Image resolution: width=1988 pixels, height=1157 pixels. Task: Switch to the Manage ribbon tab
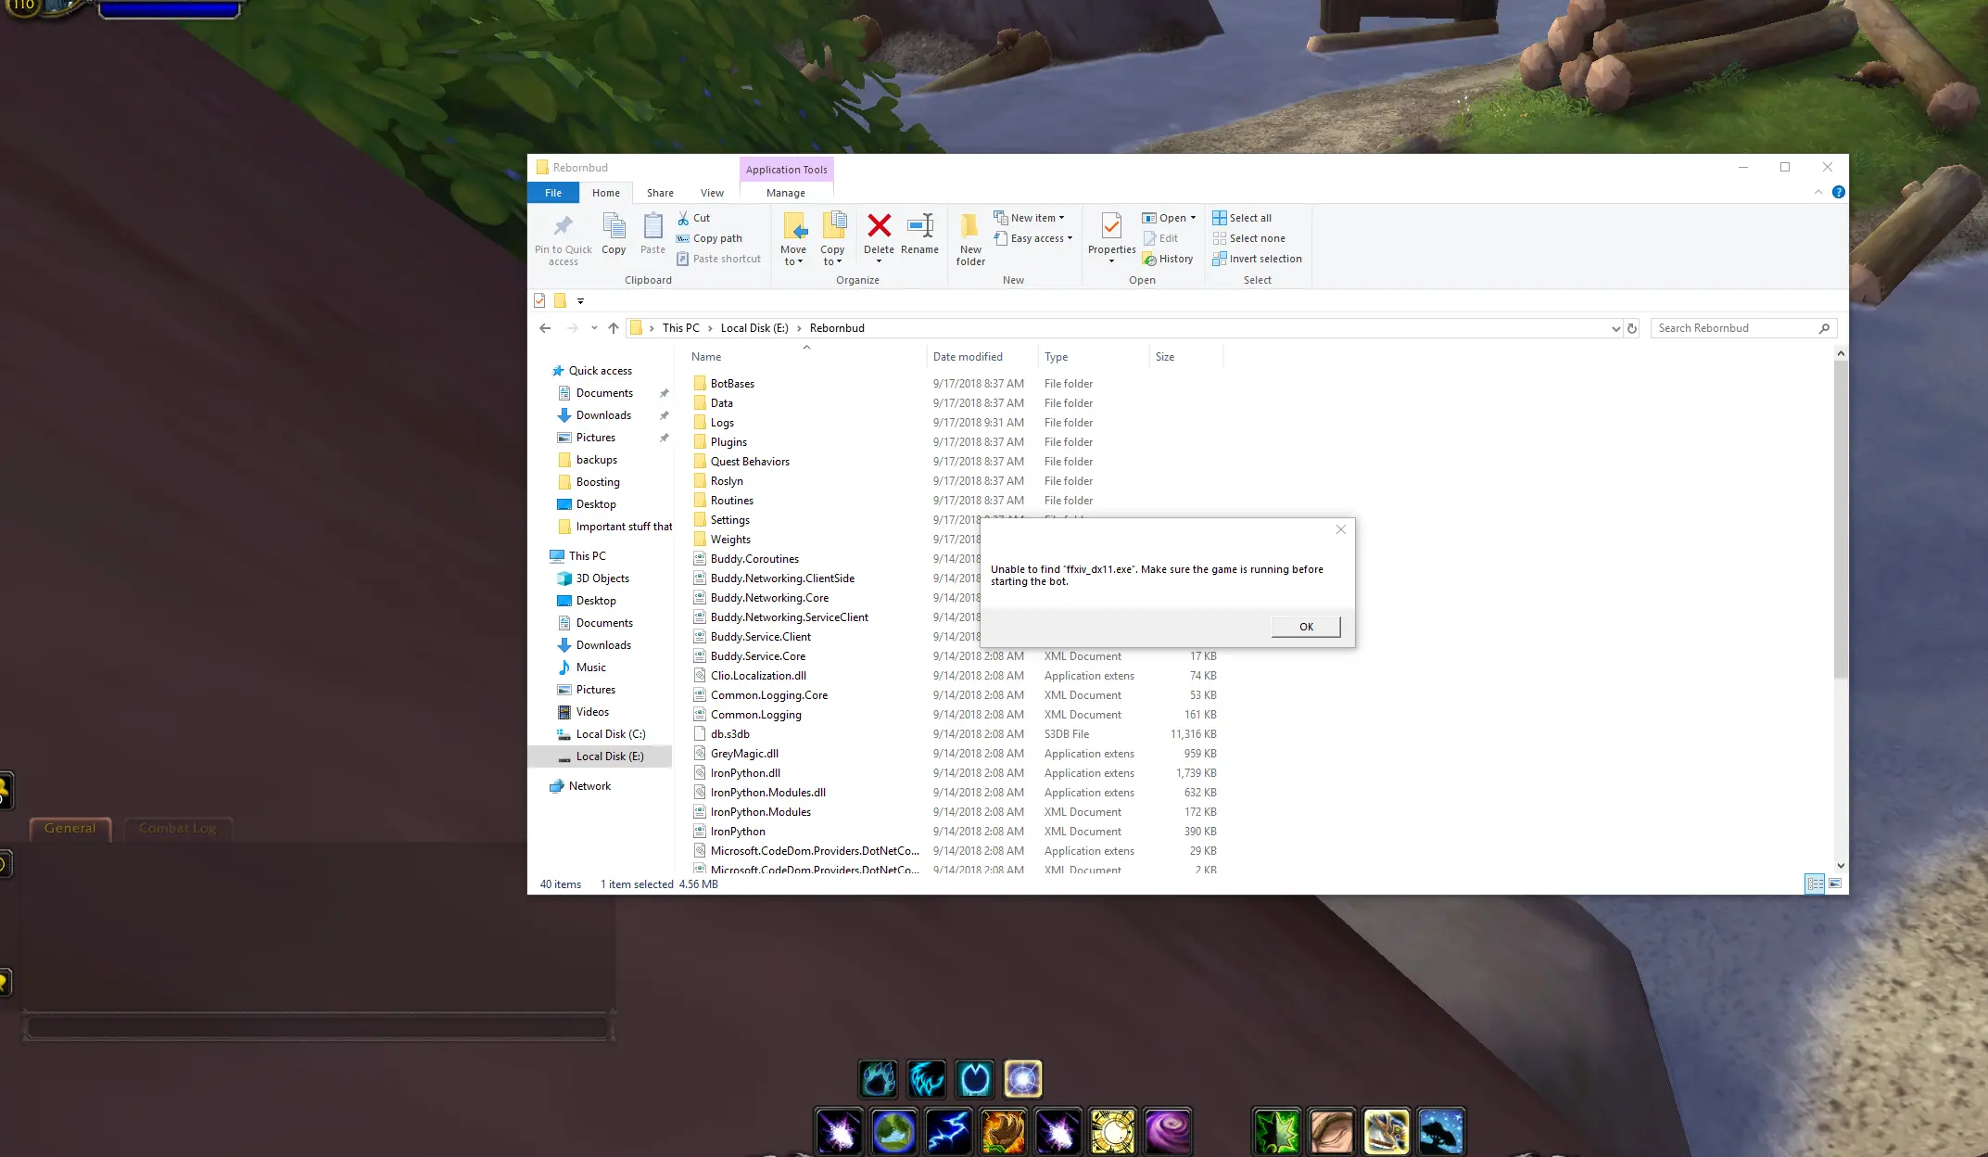point(785,193)
